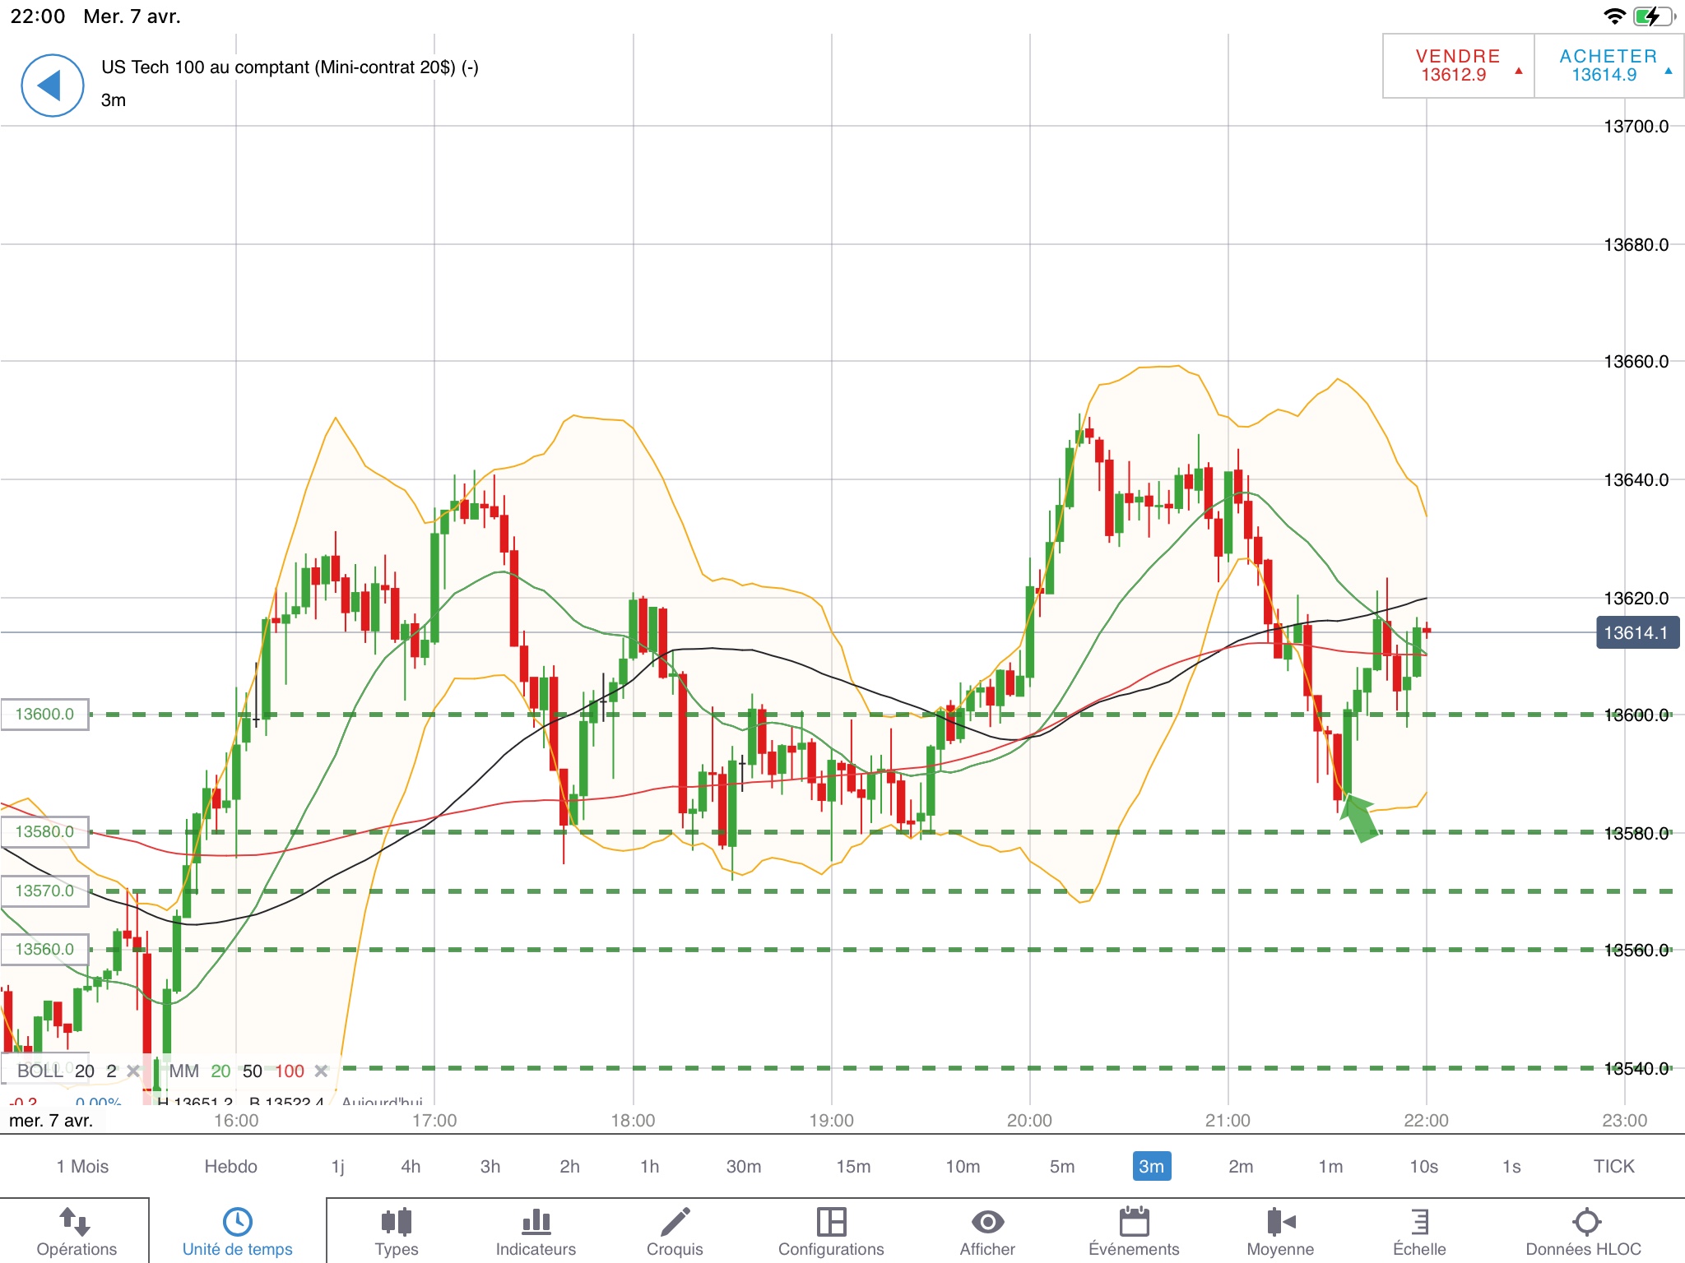Switch to the 1h timeframe
The height and width of the screenshot is (1263, 1685).
[649, 1166]
